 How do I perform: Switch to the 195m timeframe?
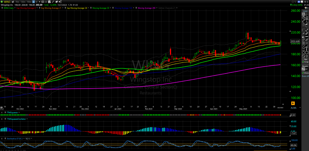coord(29,2)
